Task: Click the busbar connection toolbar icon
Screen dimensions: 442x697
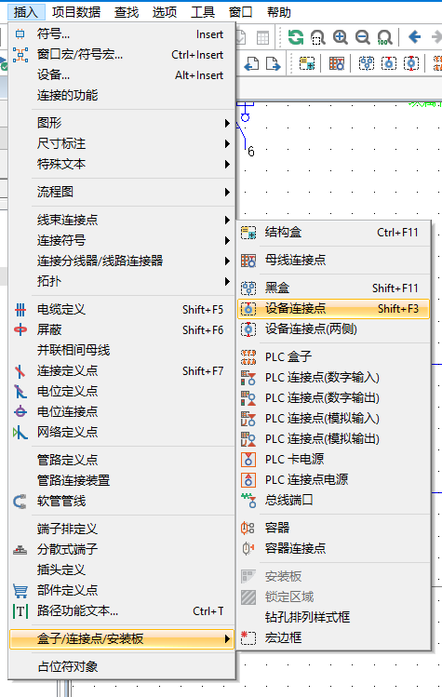Action: click(x=337, y=63)
